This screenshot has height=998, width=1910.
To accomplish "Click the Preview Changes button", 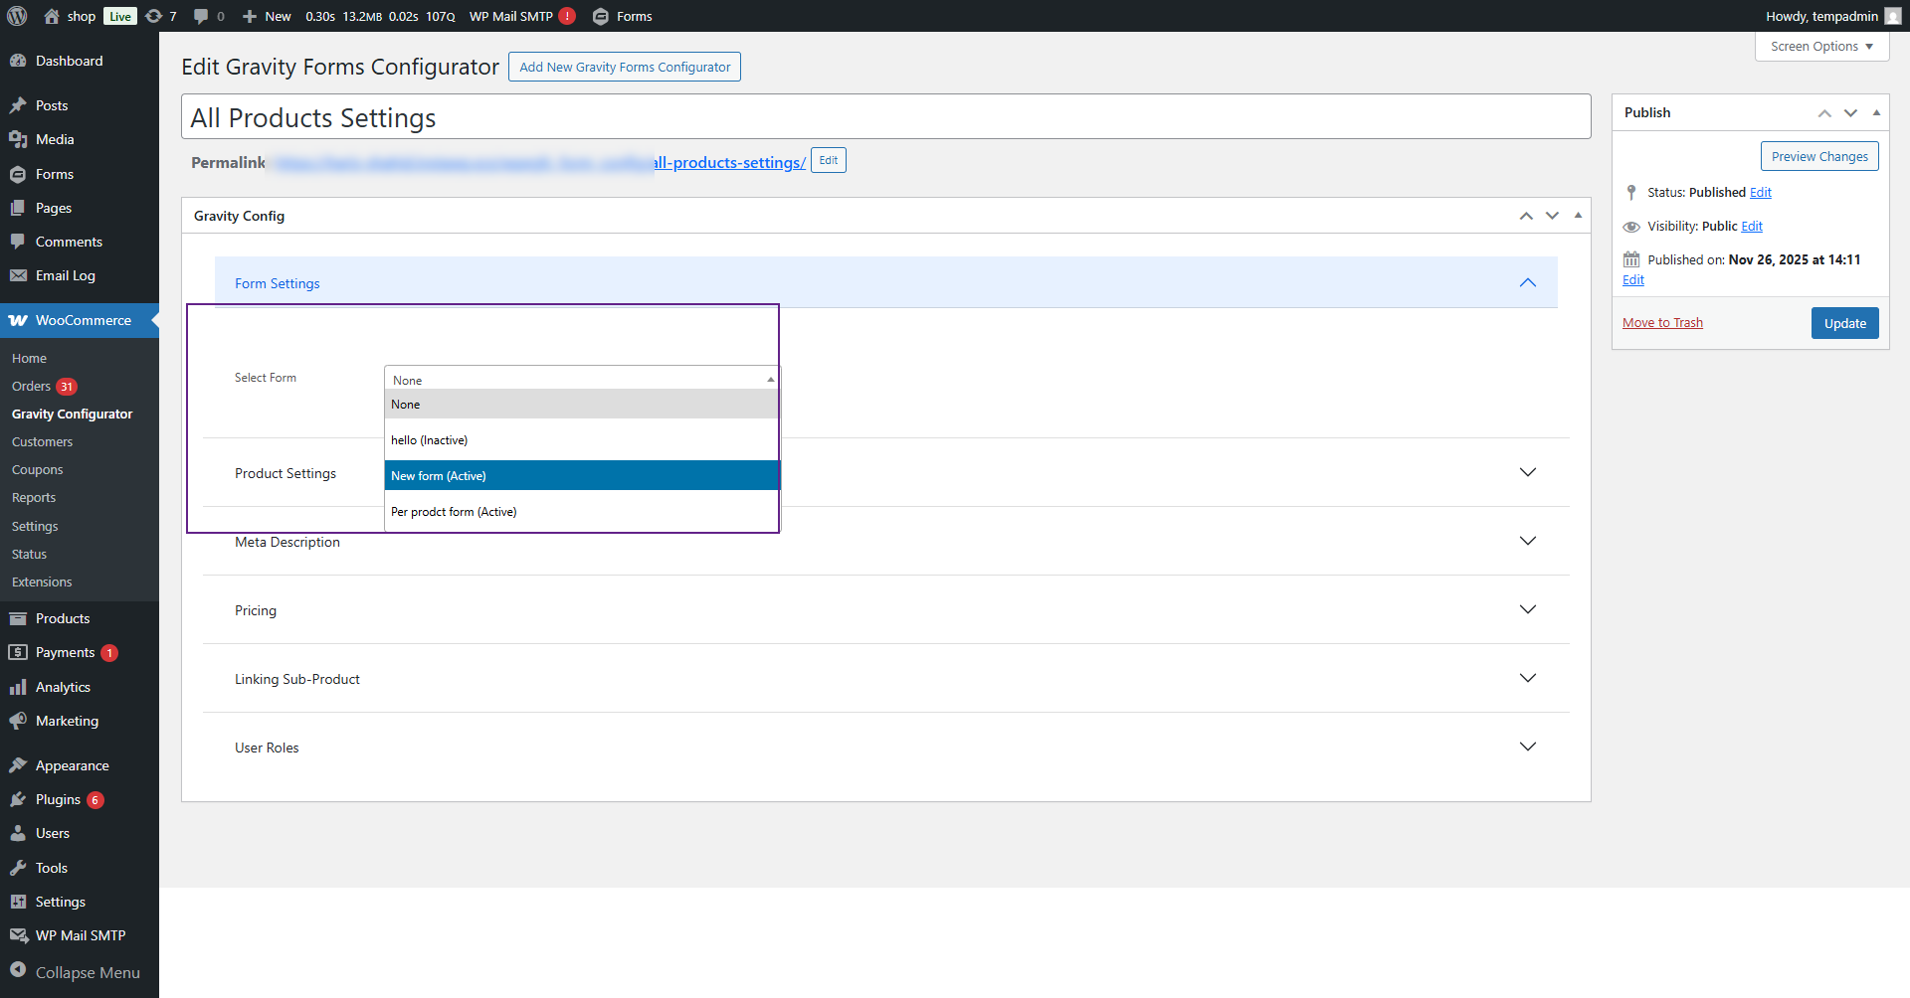I will click(x=1819, y=156).
